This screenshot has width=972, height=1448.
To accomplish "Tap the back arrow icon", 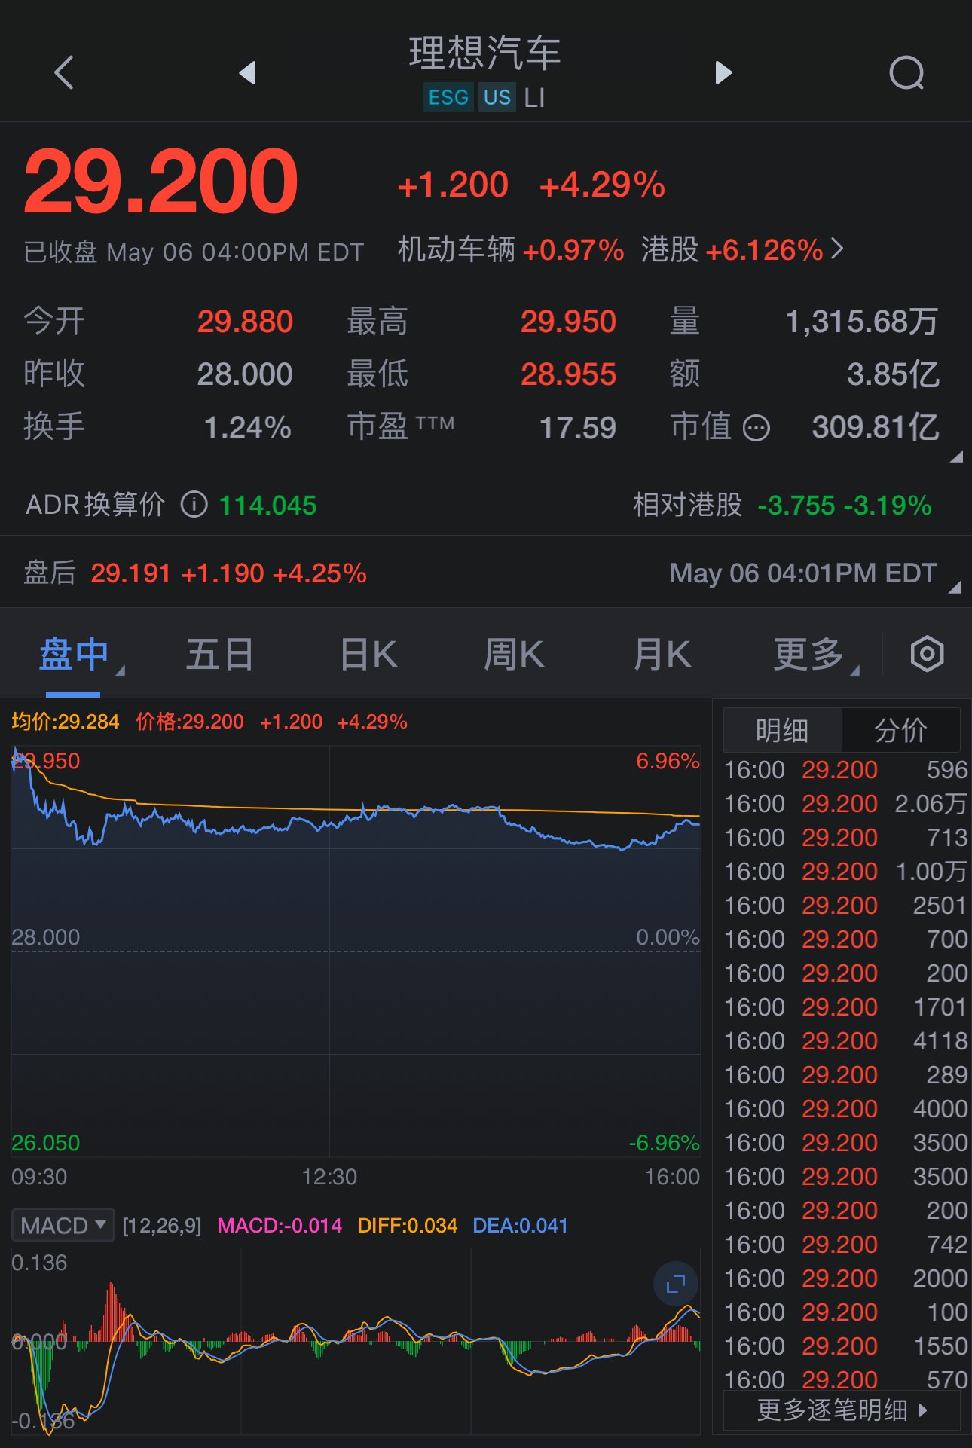I will point(64,73).
